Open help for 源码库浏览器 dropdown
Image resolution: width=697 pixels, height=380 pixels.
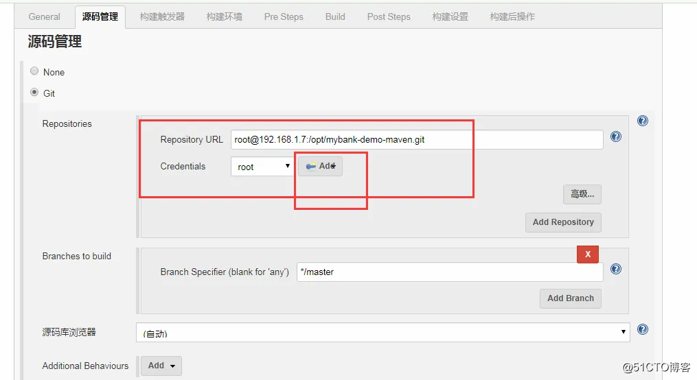(642, 329)
